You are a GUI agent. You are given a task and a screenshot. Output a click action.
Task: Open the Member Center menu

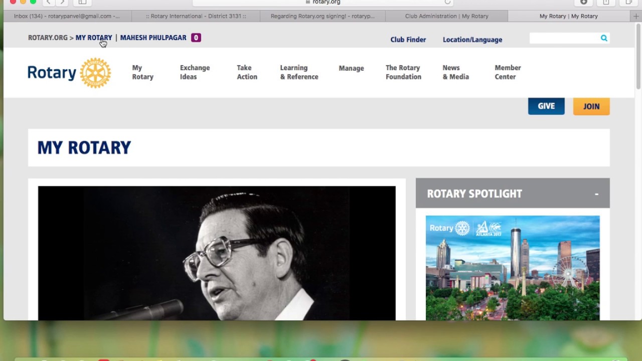click(x=508, y=72)
